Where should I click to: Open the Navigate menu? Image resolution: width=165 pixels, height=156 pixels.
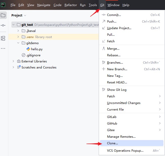[x=44, y=5]
